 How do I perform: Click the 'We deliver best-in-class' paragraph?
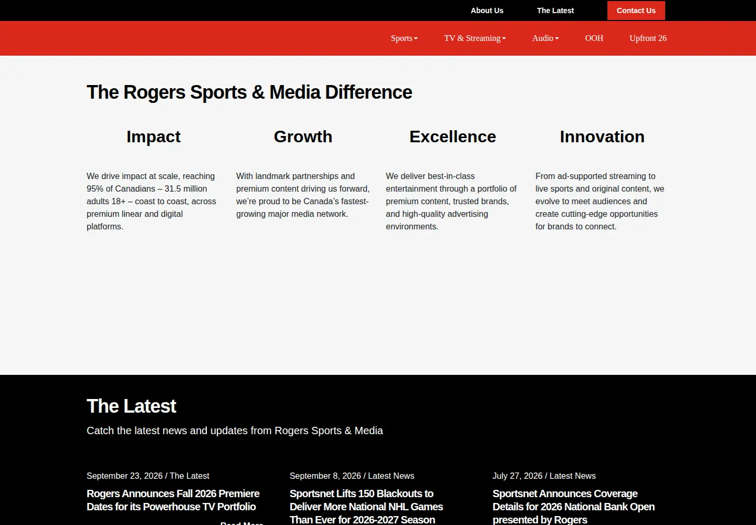pyautogui.click(x=451, y=201)
